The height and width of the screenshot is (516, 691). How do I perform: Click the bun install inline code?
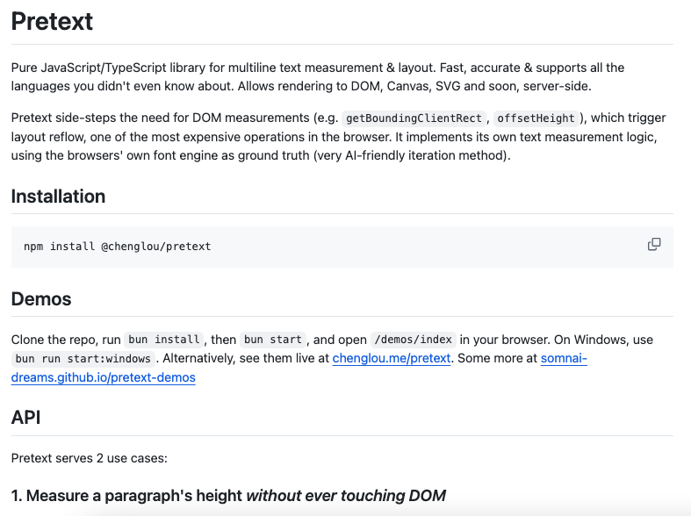pyautogui.click(x=164, y=340)
